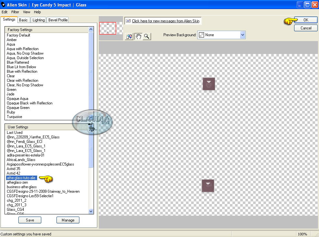Screen dimensions: 319x237
Task: Select Blue Flattened preset
Action: click(x=18, y=62)
